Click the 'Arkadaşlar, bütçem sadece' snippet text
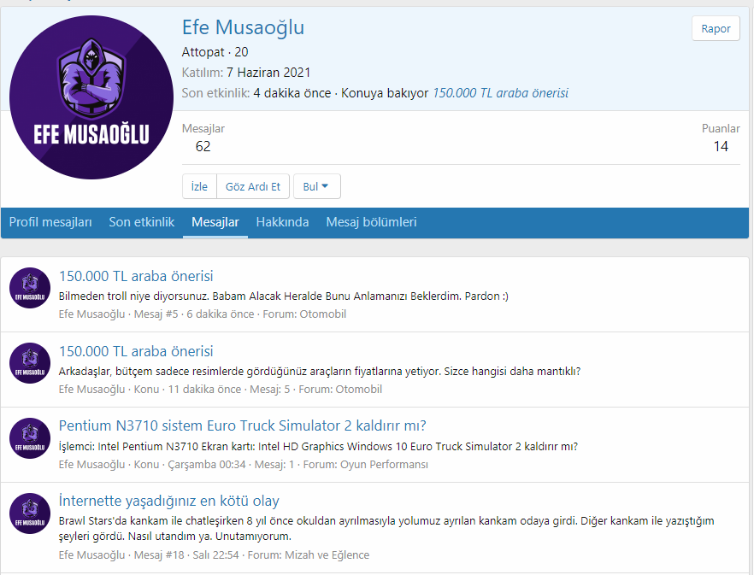 pyautogui.click(x=320, y=371)
